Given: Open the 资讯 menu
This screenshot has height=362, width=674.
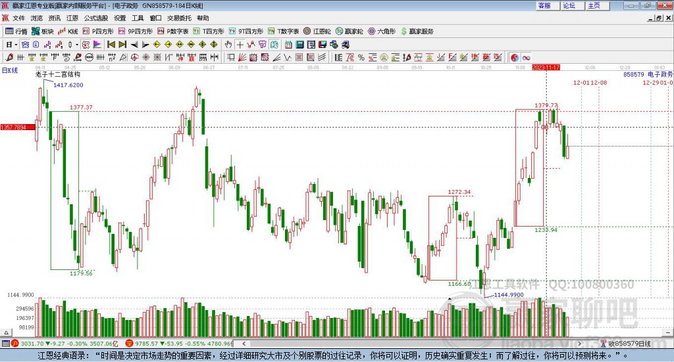Looking at the screenshot, I should pyautogui.click(x=54, y=18).
